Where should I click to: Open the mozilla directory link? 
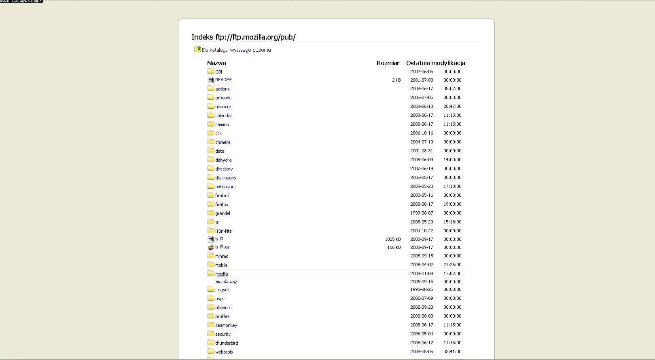tap(221, 274)
